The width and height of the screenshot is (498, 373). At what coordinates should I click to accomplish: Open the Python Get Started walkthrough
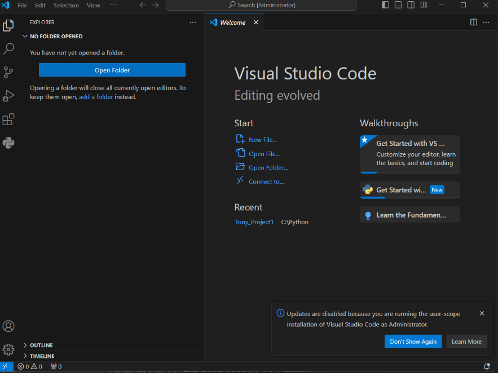pyautogui.click(x=409, y=190)
